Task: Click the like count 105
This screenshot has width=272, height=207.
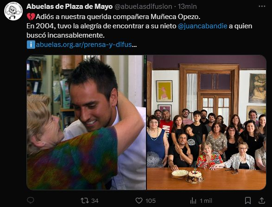Action: [151, 201]
